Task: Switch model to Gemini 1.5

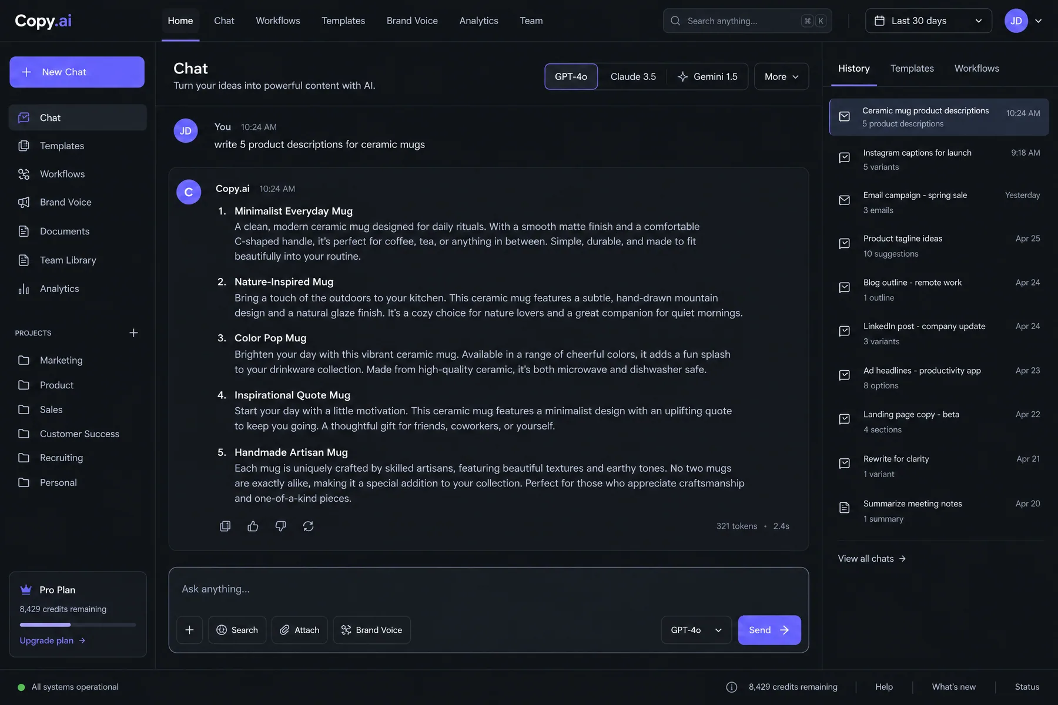Action: pyautogui.click(x=708, y=76)
